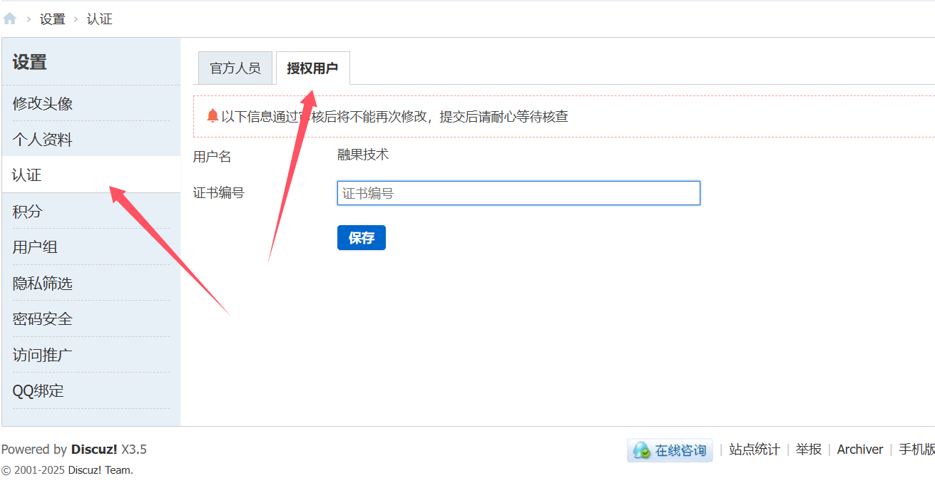Open the 在线咨询 chat button

(670, 450)
